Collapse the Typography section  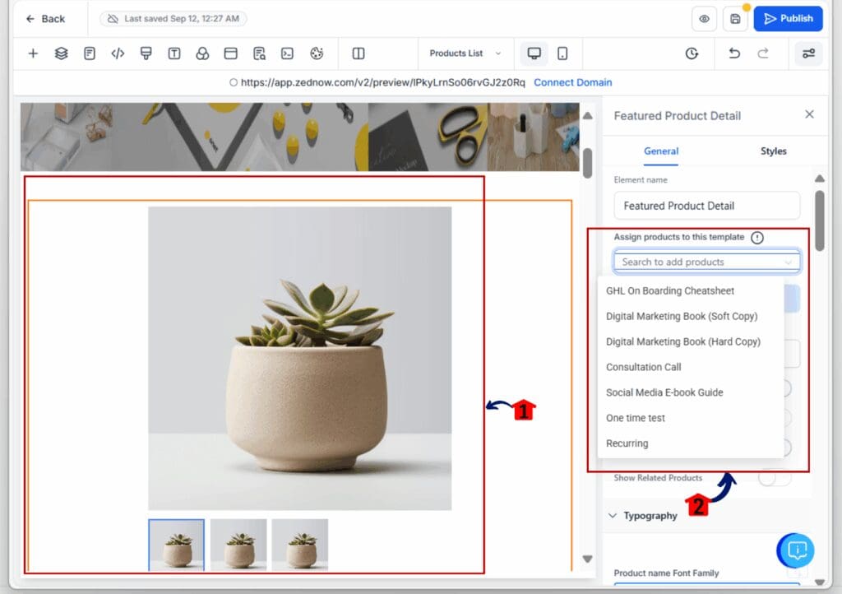612,516
